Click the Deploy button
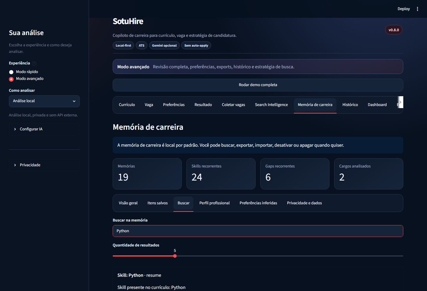This screenshot has width=427, height=291. point(404,9)
